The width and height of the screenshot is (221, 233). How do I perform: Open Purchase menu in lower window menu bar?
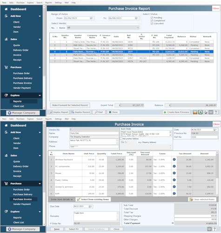click(x=20, y=119)
